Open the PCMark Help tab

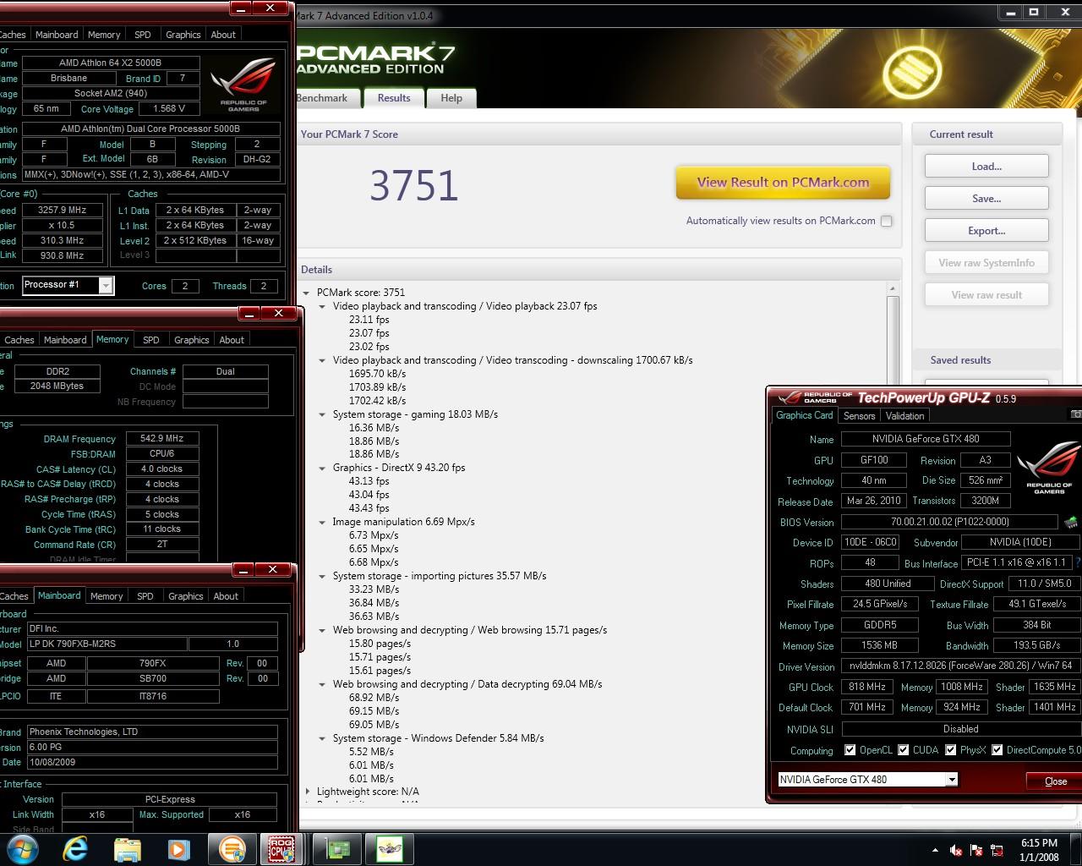tap(451, 98)
